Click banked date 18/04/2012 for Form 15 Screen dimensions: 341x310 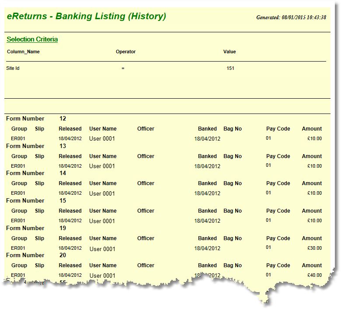pyautogui.click(x=207, y=221)
